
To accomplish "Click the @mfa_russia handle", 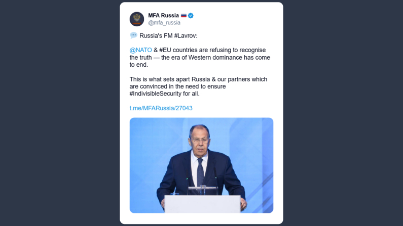I will 164,23.
